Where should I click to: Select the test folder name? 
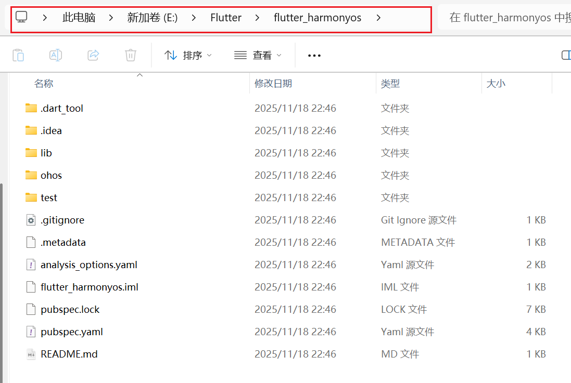(49, 197)
